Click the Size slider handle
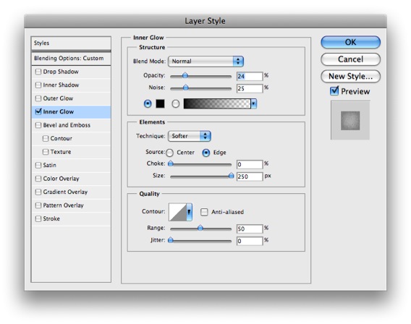Viewport: 411px width, 324px height. (x=231, y=176)
